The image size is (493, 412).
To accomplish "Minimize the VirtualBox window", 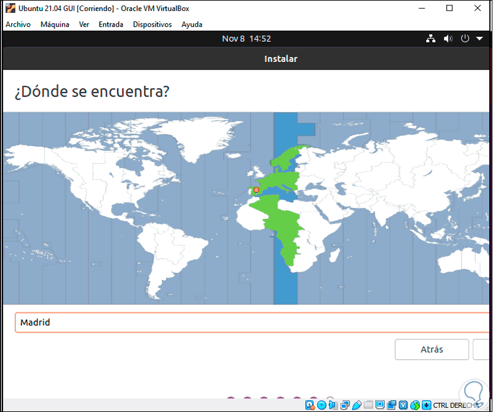I will 422,8.
